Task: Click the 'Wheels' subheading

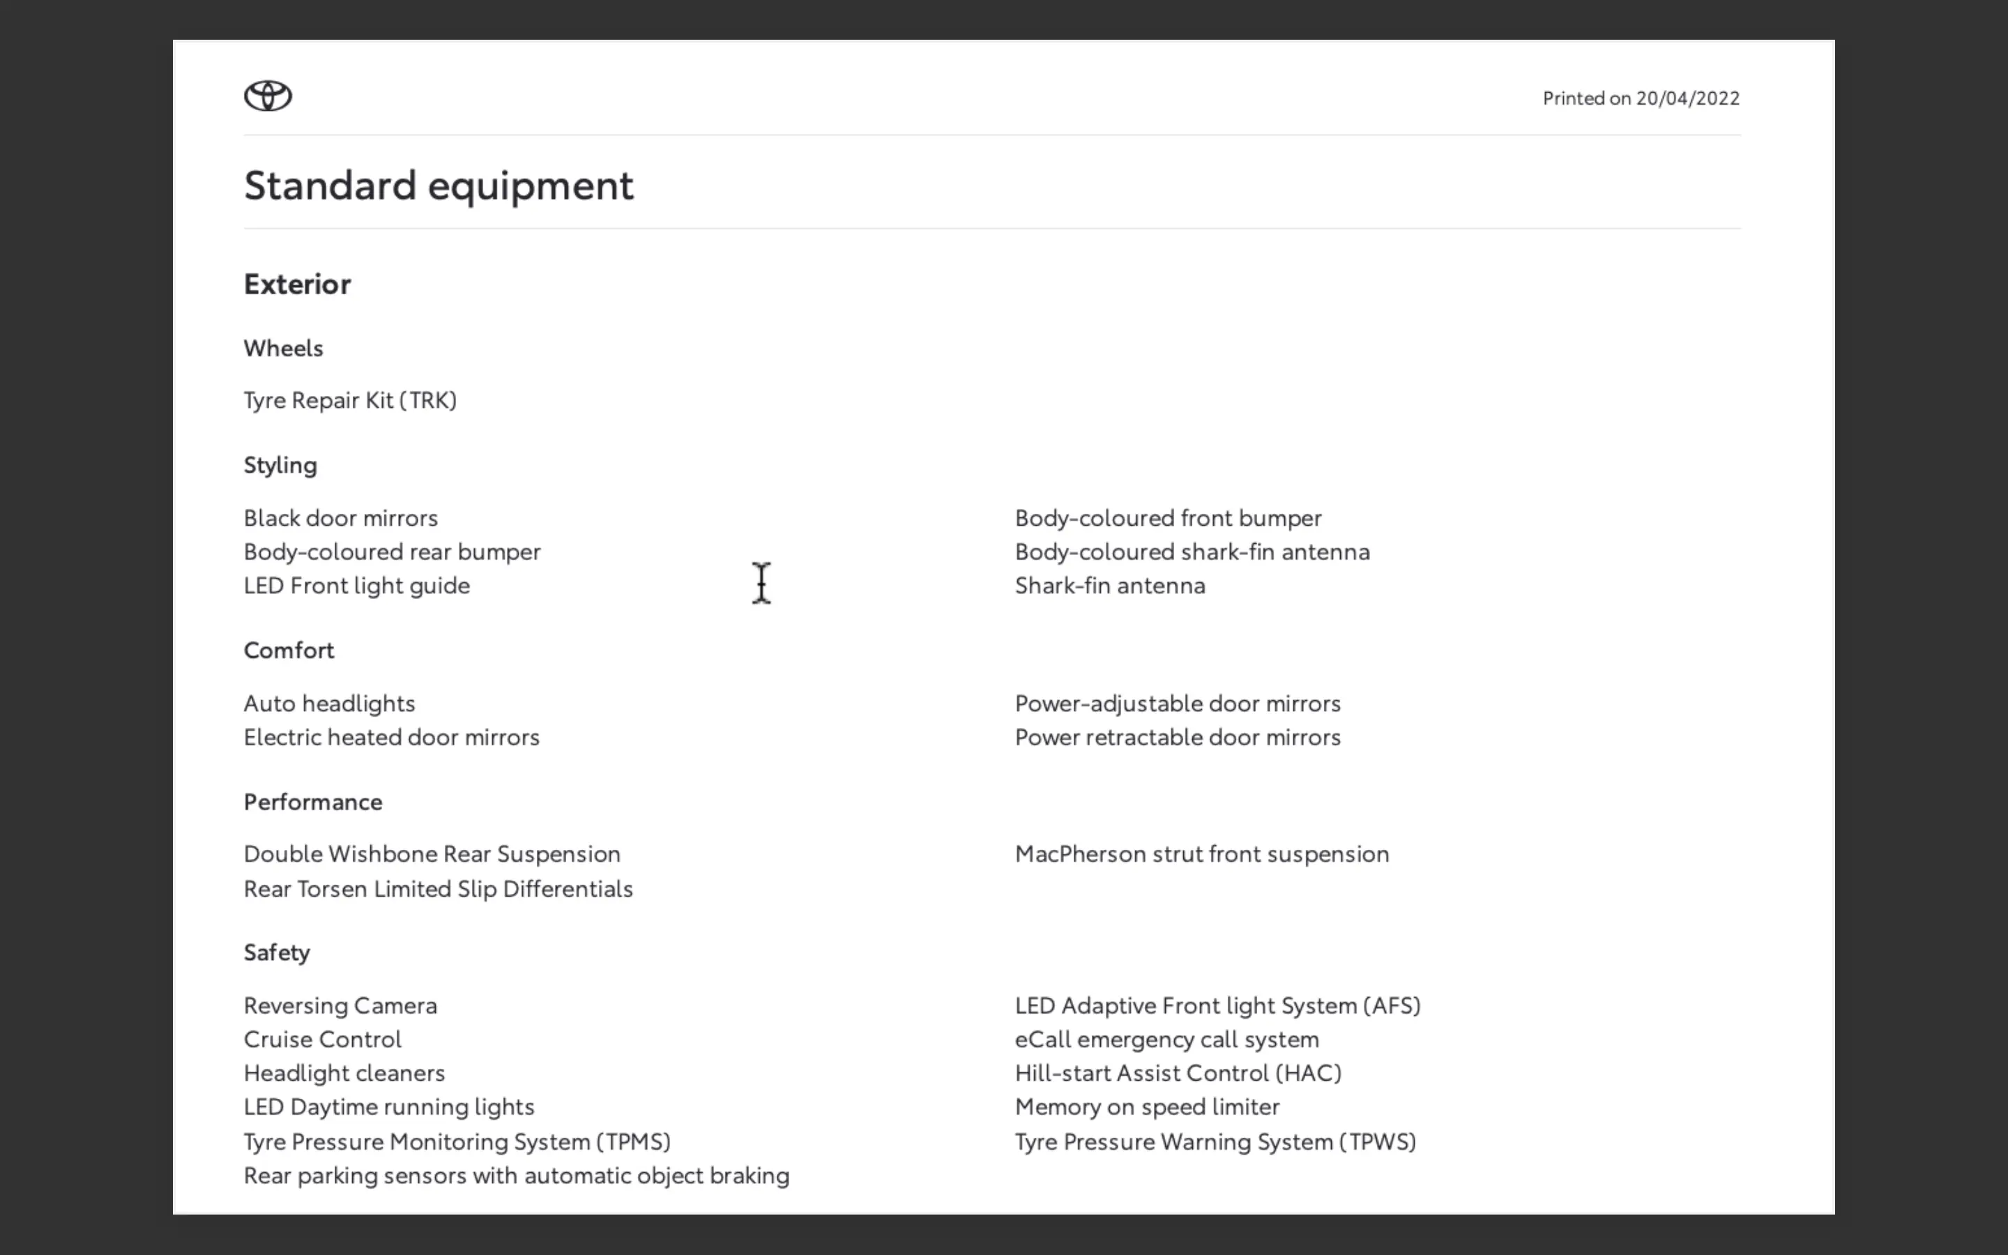Action: tap(283, 349)
